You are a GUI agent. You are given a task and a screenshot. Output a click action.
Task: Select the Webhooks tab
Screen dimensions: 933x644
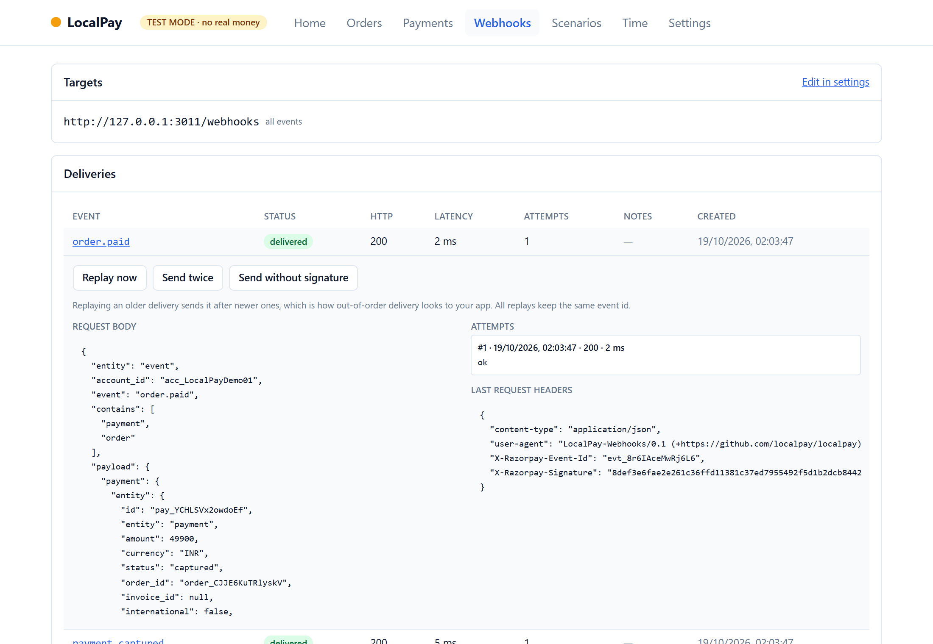pyautogui.click(x=502, y=23)
